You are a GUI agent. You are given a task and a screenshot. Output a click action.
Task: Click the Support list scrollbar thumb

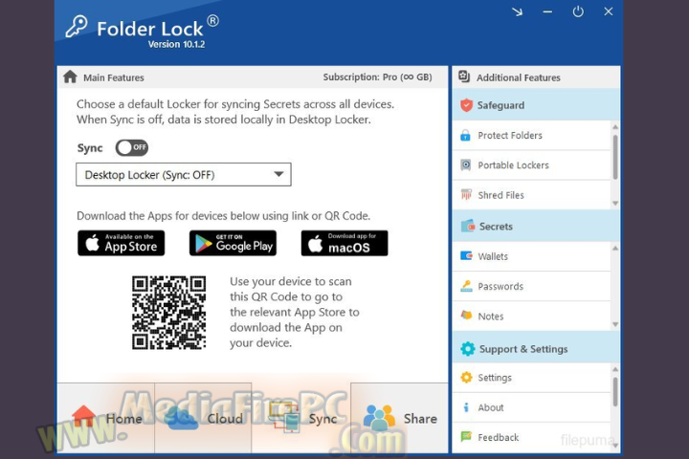tap(615, 392)
